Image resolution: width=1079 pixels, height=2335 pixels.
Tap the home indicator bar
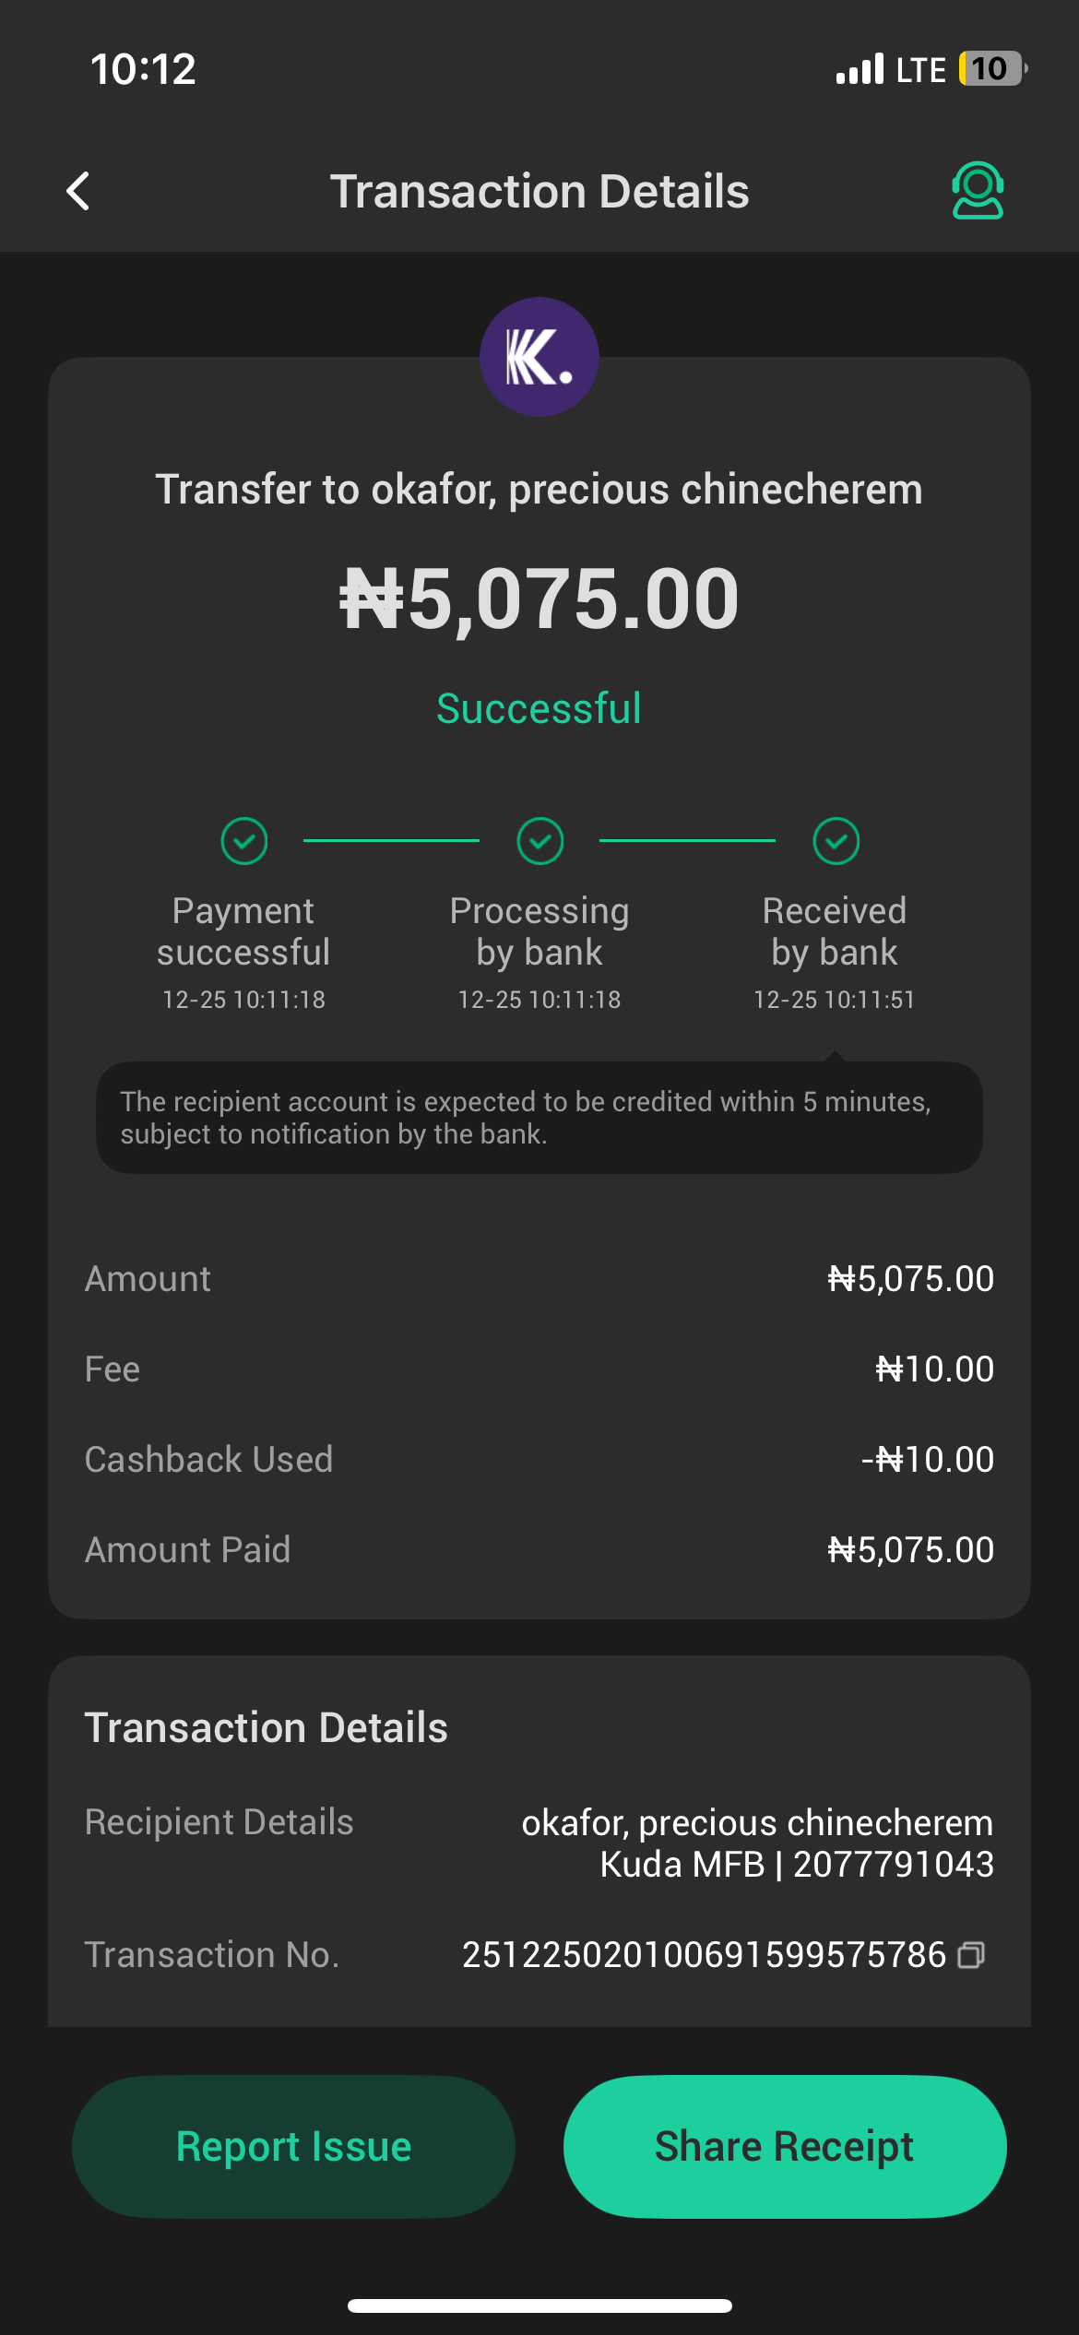click(539, 2305)
